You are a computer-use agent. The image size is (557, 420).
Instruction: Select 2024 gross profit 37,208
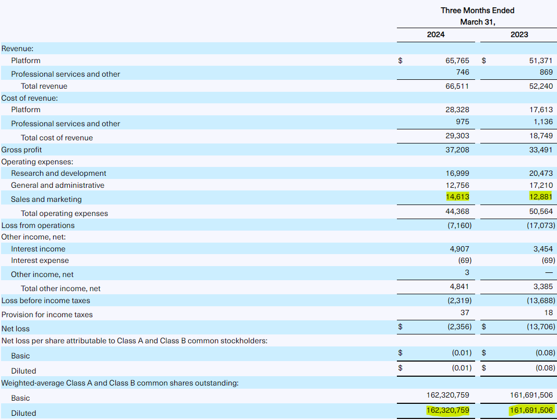[x=457, y=150]
